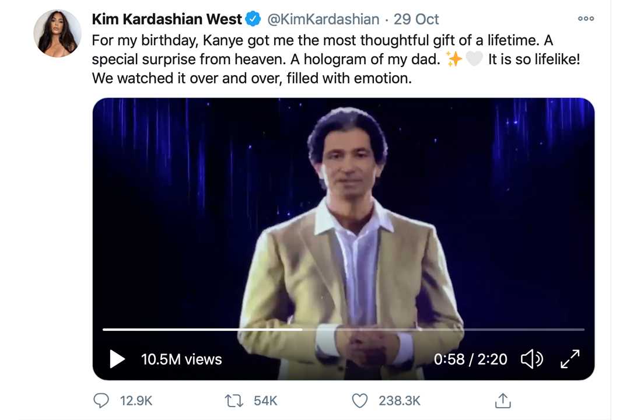Play the video with the play button
This screenshot has width=630, height=420.
click(117, 359)
